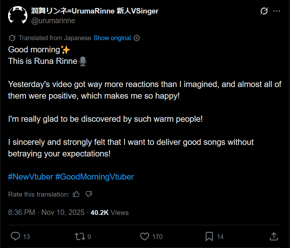Open translation settings gear icon
Viewport: 290px width, 248px height.
coord(137,38)
